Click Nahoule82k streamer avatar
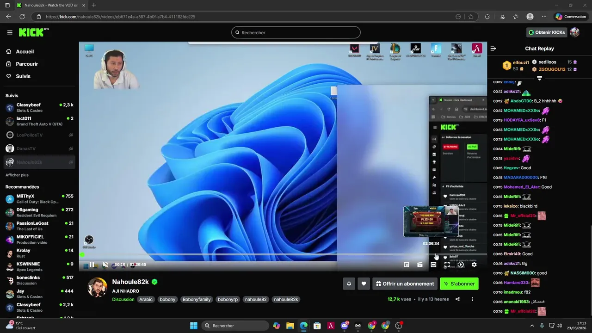 pos(98,288)
